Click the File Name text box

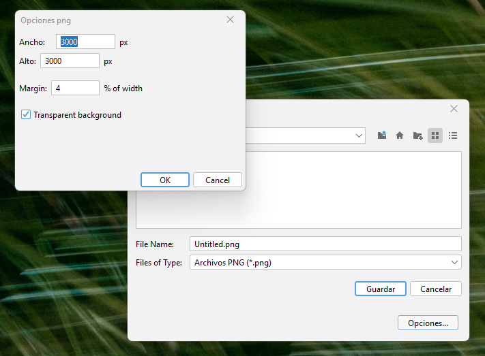click(x=325, y=244)
